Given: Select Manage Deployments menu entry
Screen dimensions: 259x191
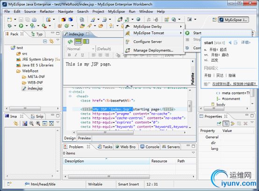Looking at the screenshot, I should tap(154, 50).
